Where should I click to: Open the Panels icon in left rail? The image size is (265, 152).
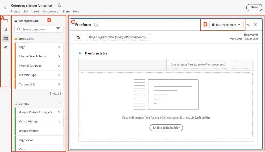tap(6, 21)
